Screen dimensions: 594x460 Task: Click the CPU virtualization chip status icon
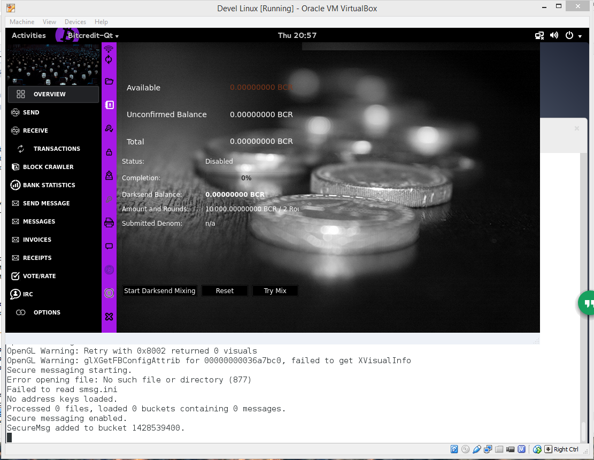[522, 449]
